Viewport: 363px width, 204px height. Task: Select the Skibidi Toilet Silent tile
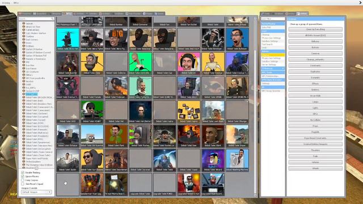point(213,136)
